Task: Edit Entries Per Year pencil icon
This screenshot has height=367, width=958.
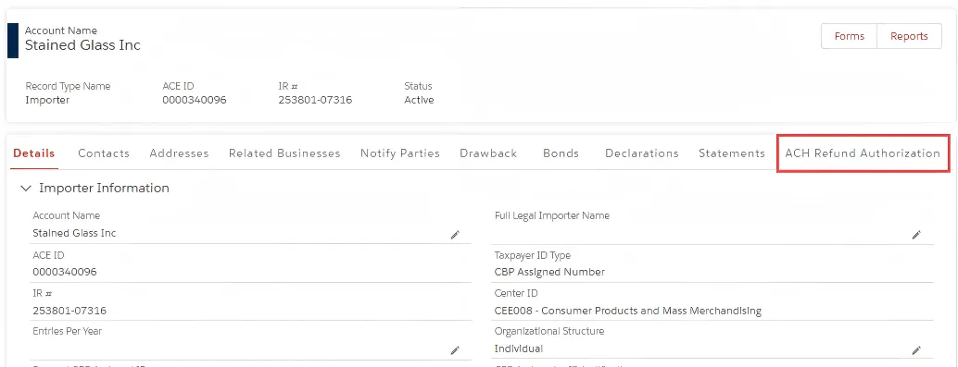Action: [x=455, y=350]
